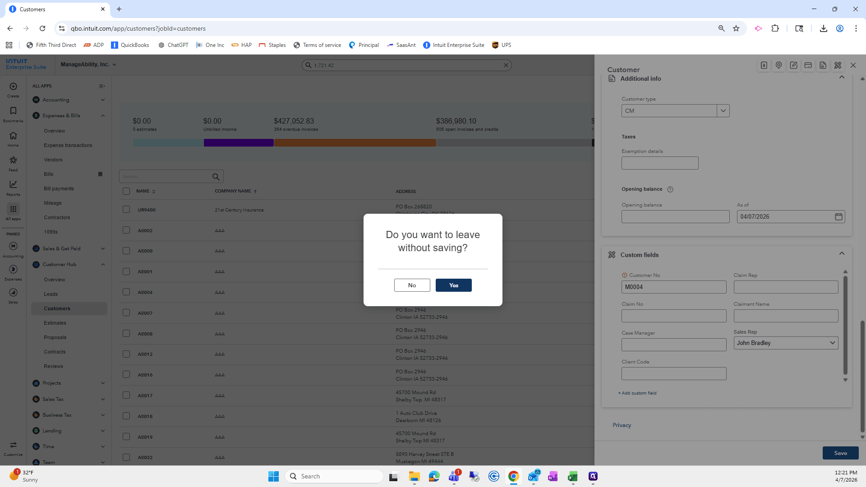The image size is (866, 487).
Task: Collapse the Additional info section
Action: [842, 78]
